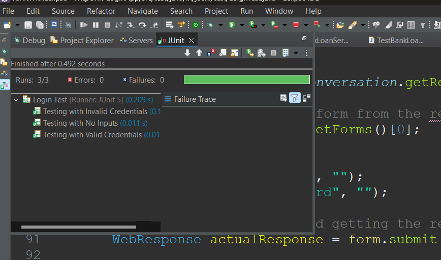Click the Step Over icon
This screenshot has height=260, width=441.
click(x=142, y=25)
